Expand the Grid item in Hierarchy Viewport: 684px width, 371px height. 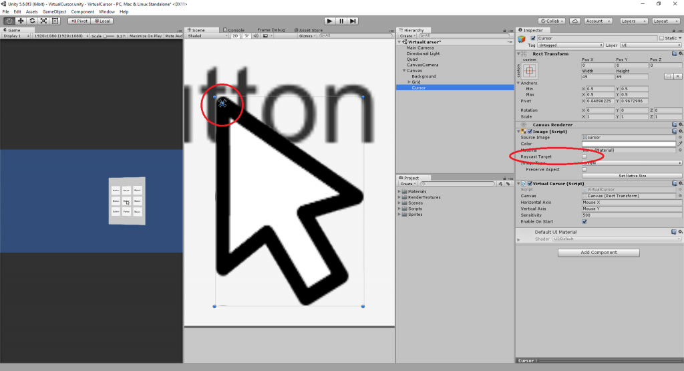[x=409, y=82]
